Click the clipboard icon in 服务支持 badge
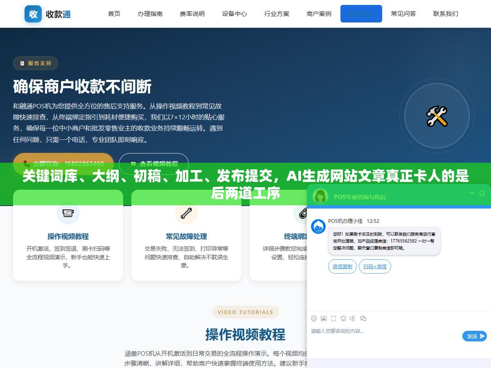This screenshot has width=491, height=368. click(x=22, y=63)
